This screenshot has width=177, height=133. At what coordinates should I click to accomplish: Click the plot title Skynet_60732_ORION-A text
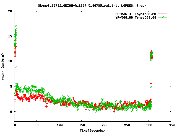click(92, 6)
